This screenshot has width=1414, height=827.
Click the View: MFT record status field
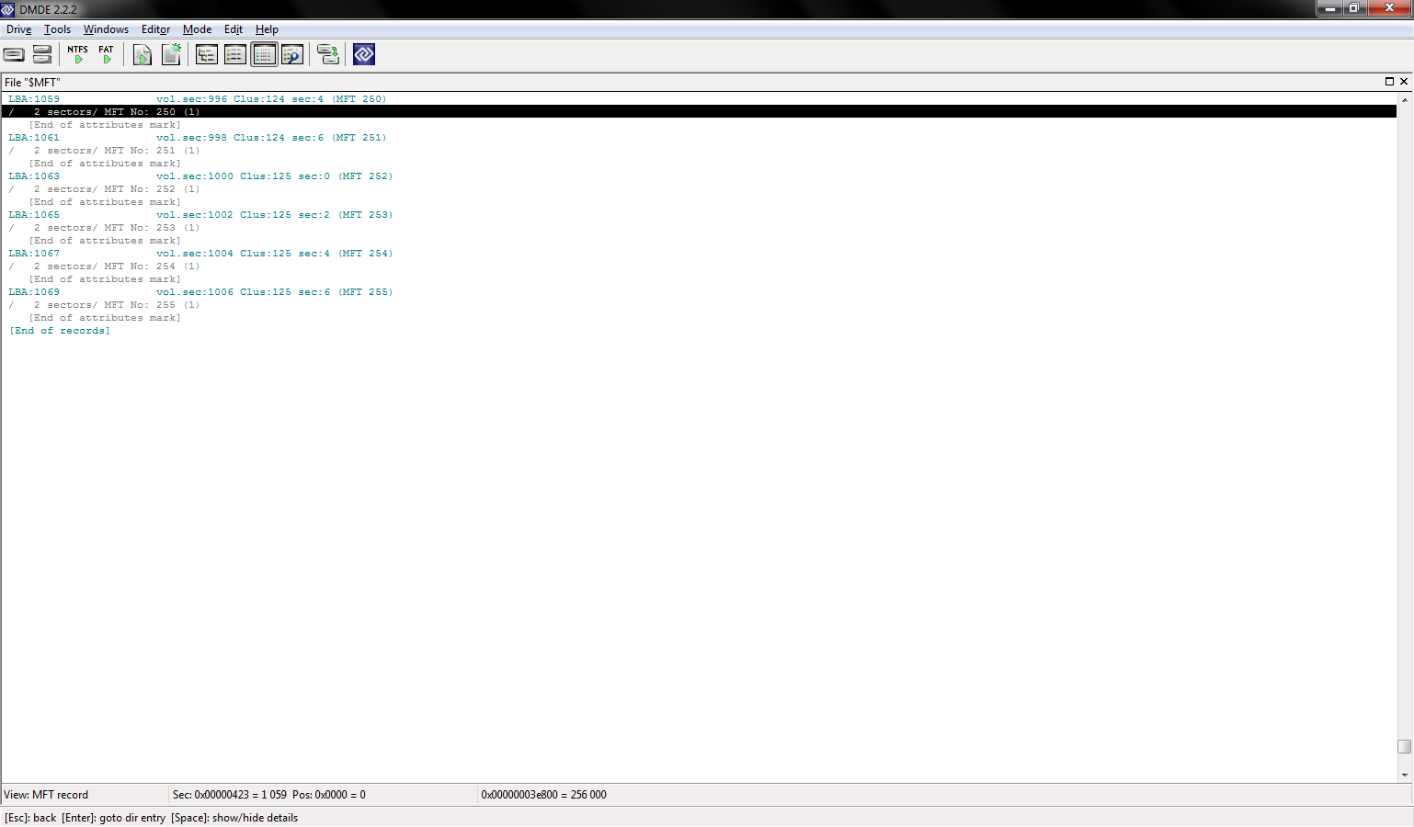pos(85,795)
